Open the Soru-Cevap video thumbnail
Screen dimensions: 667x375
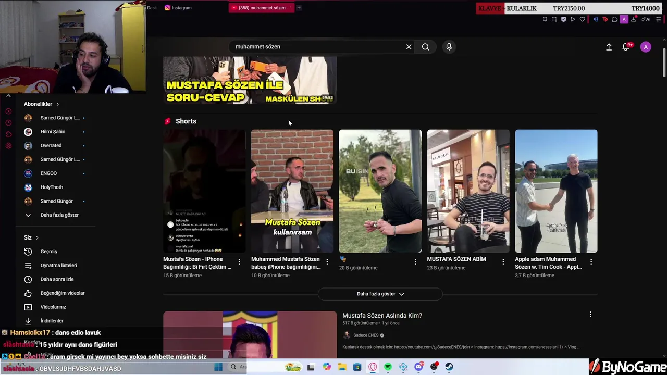(x=250, y=80)
